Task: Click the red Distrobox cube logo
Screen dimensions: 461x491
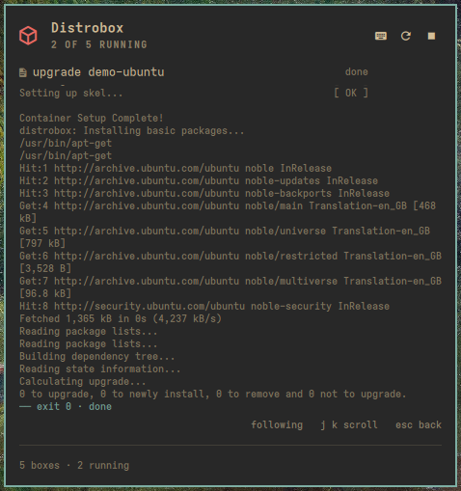Action: coord(28,36)
